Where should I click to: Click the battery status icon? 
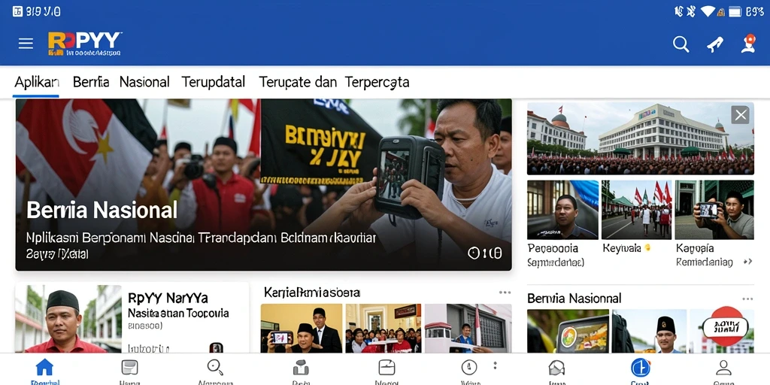tap(735, 11)
